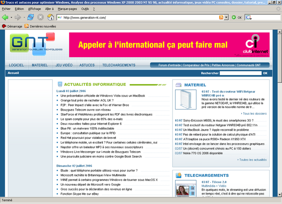Open the Outils menu

(85, 9)
